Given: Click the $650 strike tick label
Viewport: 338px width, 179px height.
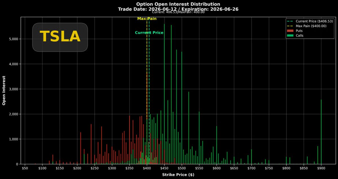Looking at the screenshot, I should pos(234,168).
